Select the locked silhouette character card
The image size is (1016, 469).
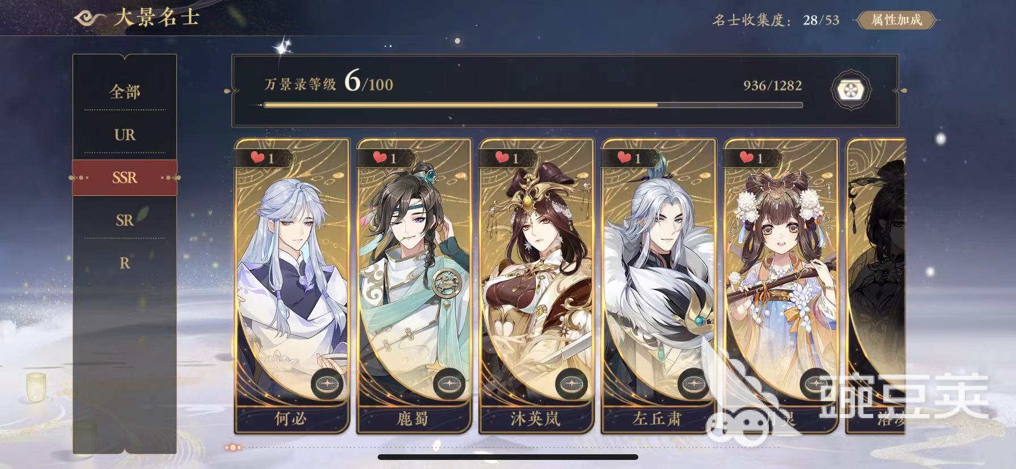(x=876, y=286)
